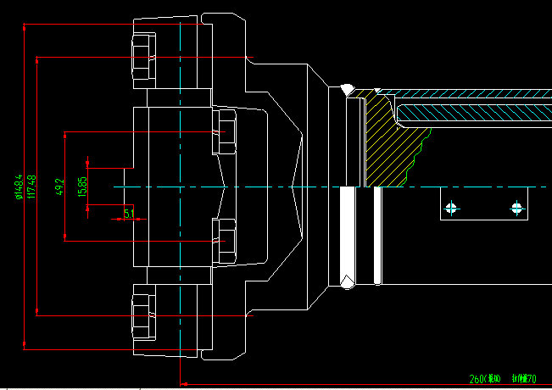Image resolution: width=552 pixels, height=390 pixels.
Task: Select the ø148.4 diameter dimension text
Action: (18, 187)
